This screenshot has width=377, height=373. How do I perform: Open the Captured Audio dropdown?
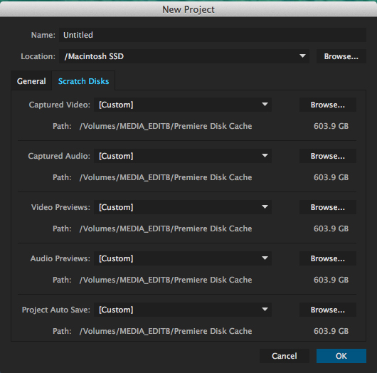[183, 156]
